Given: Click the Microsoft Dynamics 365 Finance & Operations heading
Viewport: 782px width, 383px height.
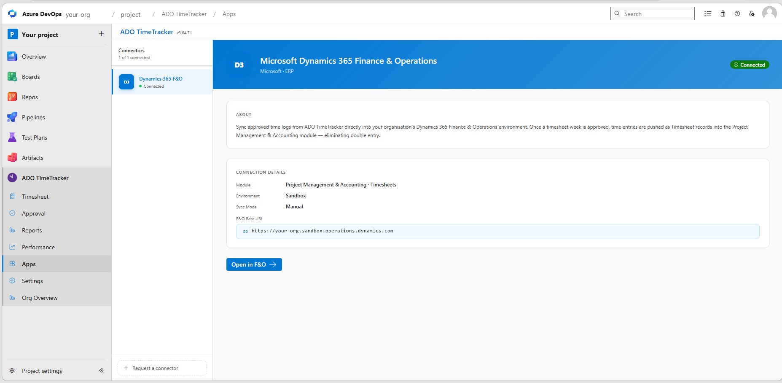Looking at the screenshot, I should coord(349,61).
